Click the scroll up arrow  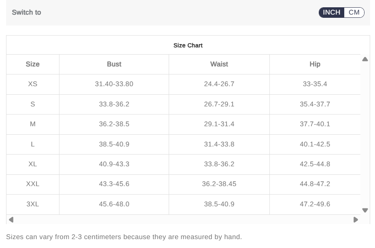point(365,59)
